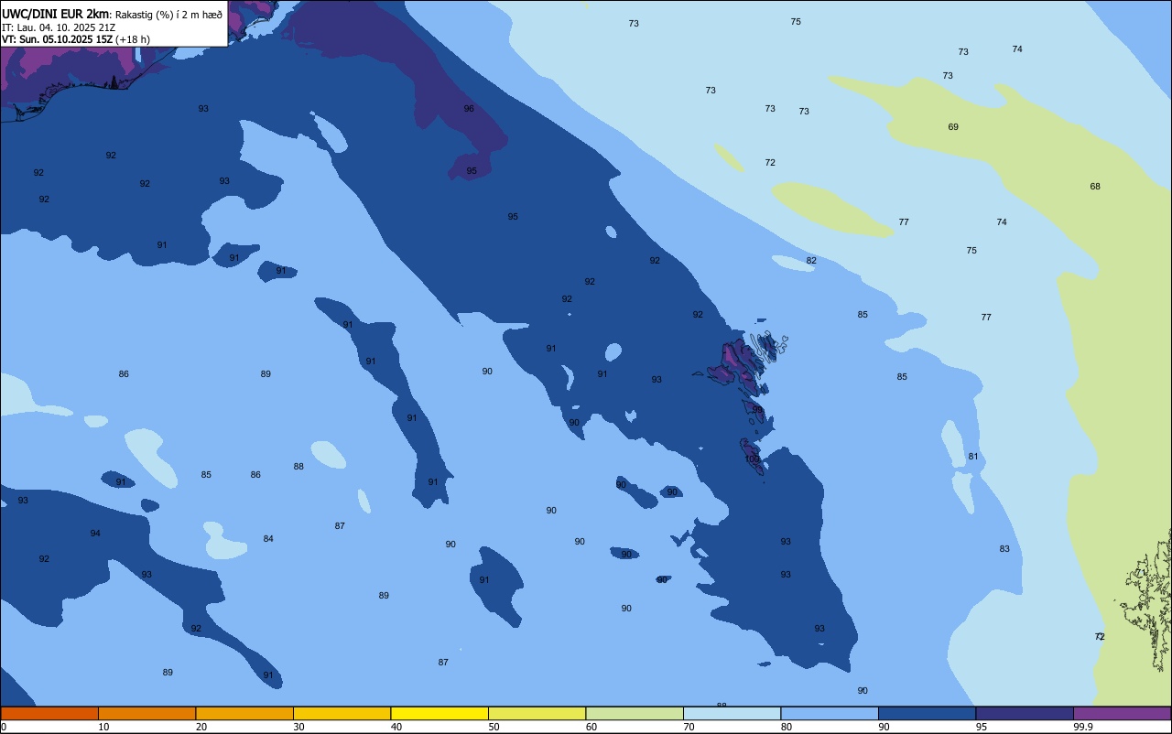1172x734 pixels.
Task: Click the bright yellow 40–50 legend swatch
Action: click(439, 713)
